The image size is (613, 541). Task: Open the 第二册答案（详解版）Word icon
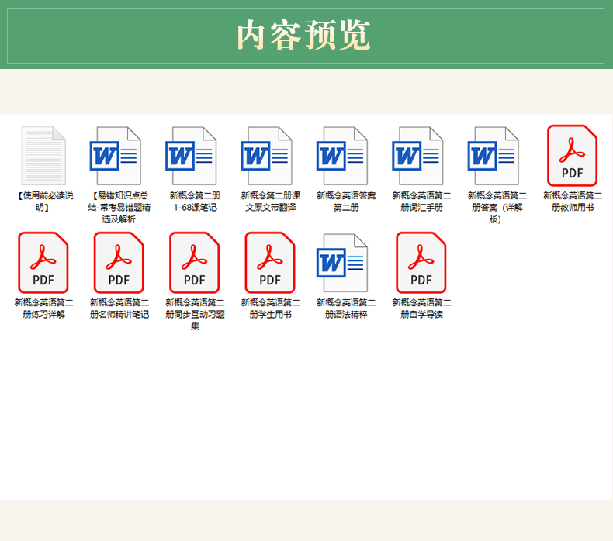493,156
